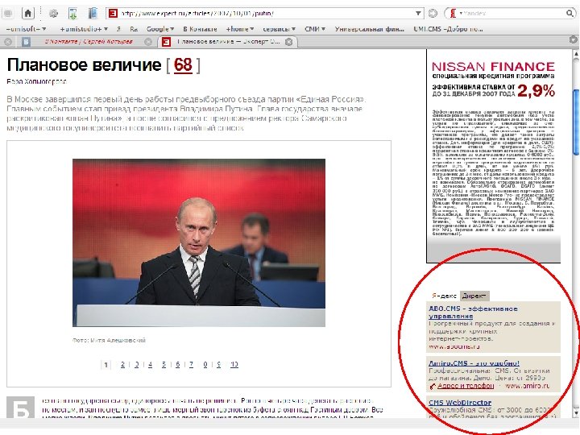Click the Putin podium photo
Viewport: 580px width, 435px height.
(x=199, y=242)
